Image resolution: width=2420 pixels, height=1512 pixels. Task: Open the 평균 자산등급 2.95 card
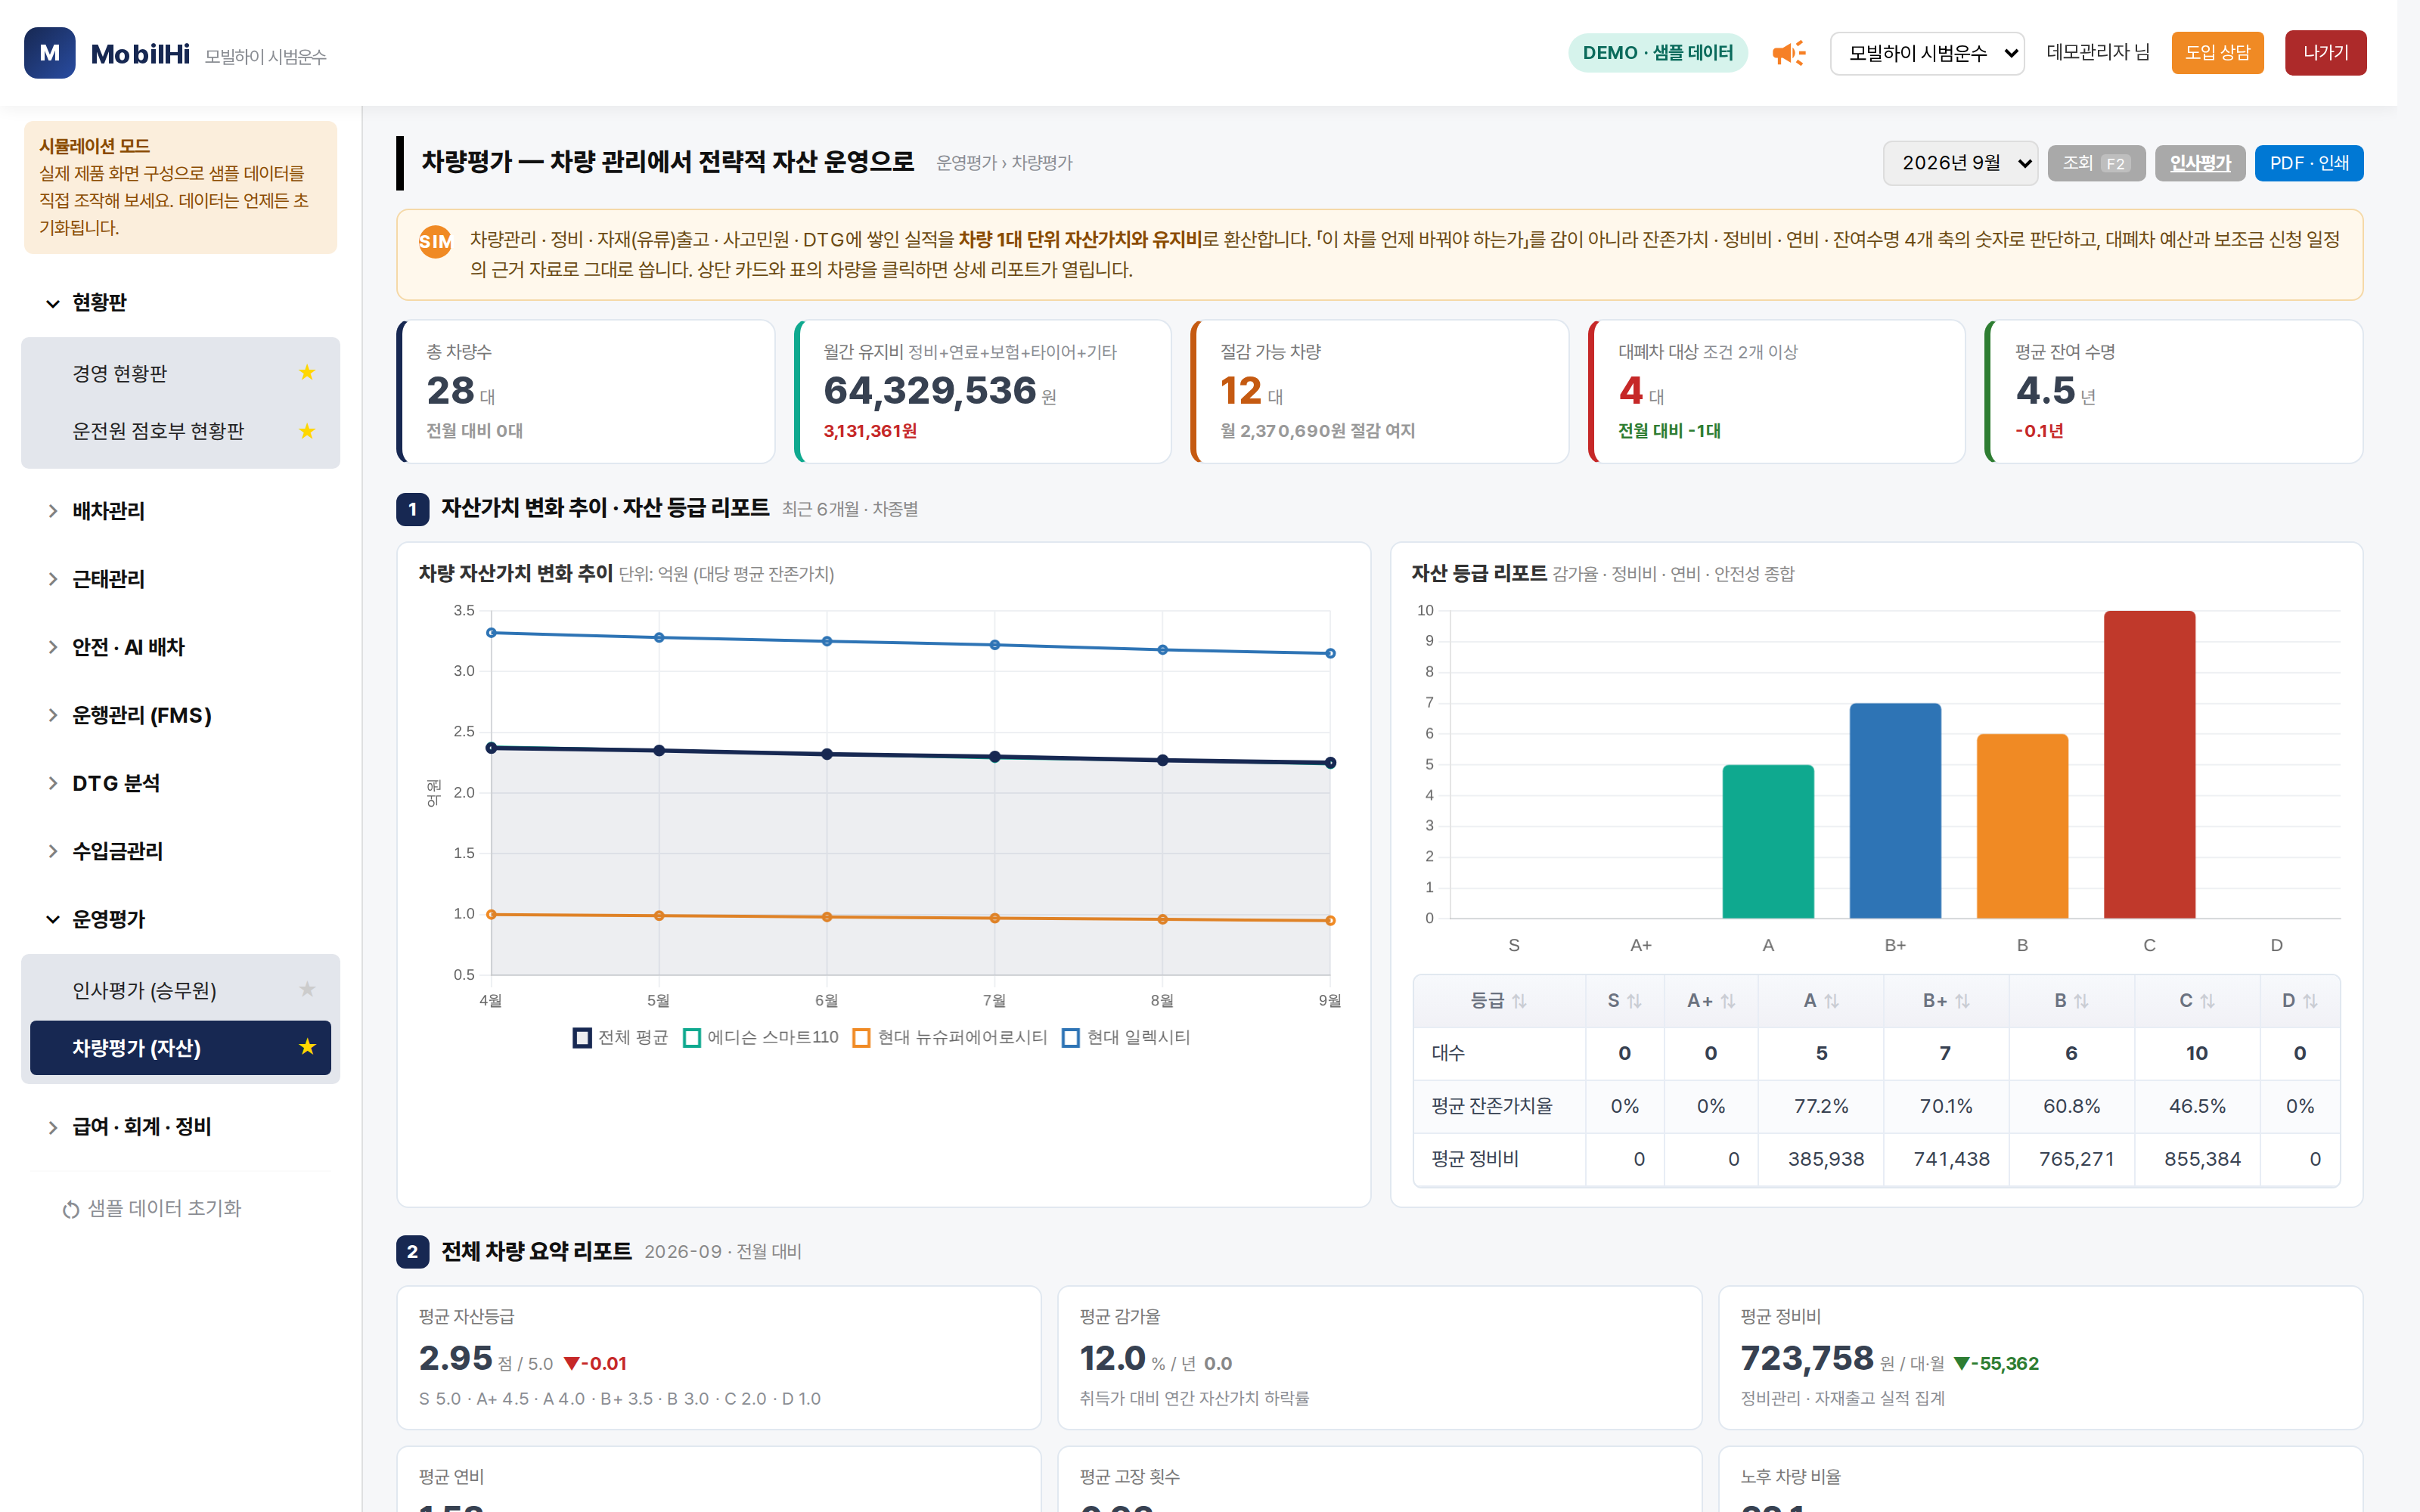pos(719,1358)
